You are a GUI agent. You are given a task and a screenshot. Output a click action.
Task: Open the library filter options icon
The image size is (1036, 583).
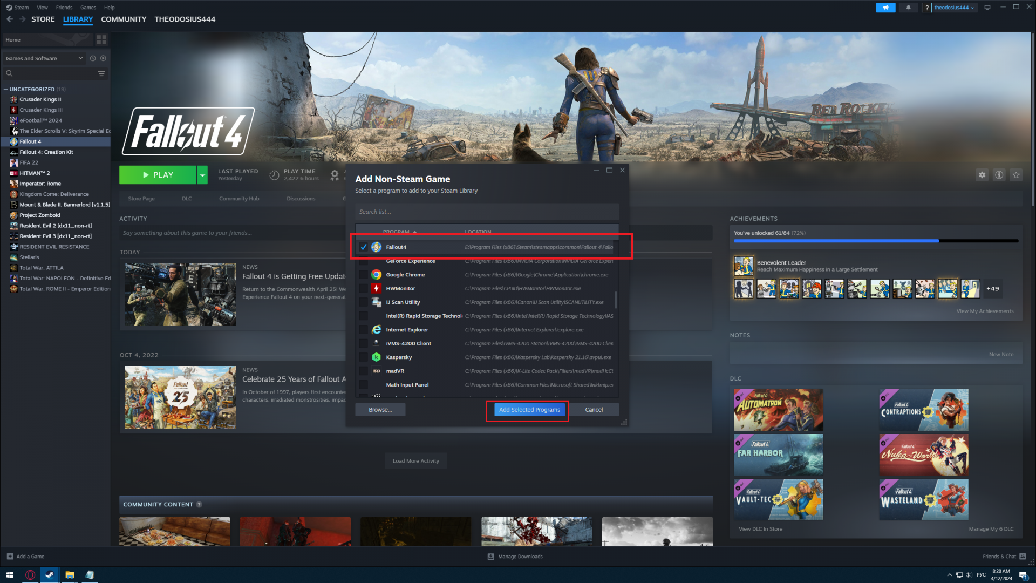click(x=101, y=73)
